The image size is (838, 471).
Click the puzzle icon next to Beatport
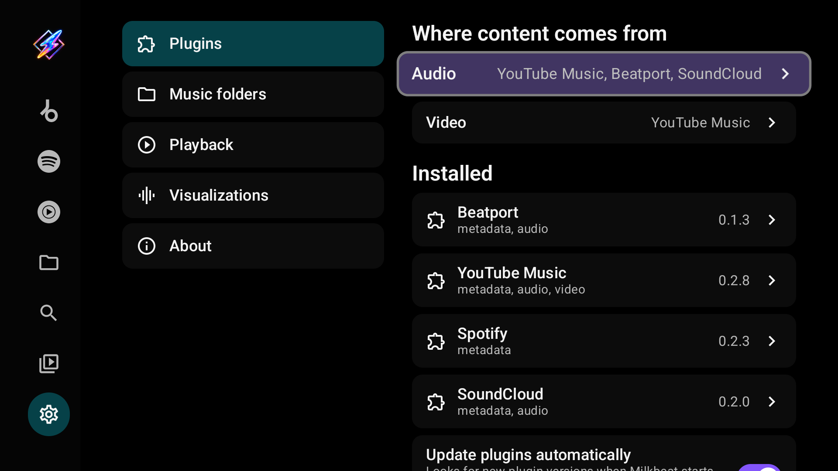(436, 220)
